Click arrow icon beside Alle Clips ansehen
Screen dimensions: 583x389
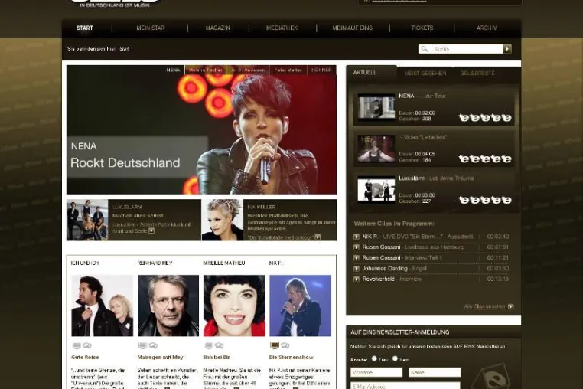click(511, 306)
